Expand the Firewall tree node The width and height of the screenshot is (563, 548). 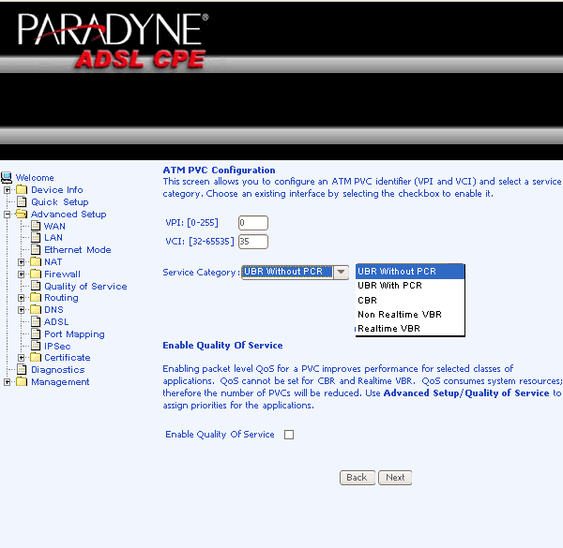[x=22, y=274]
